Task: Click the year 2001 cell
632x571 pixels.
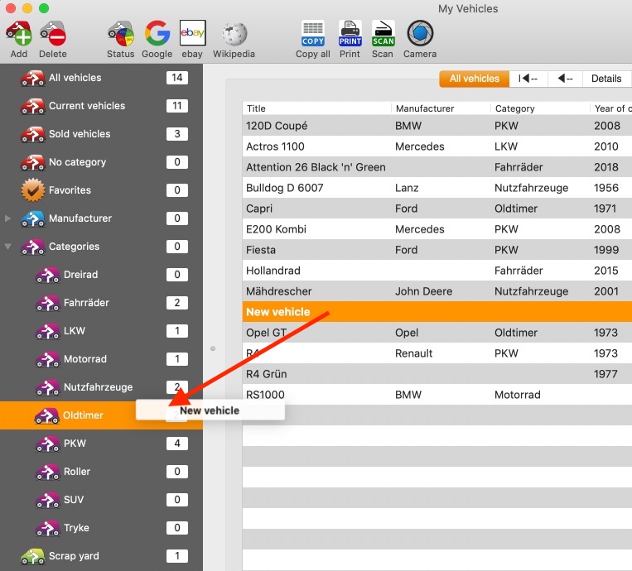Action: point(605,291)
